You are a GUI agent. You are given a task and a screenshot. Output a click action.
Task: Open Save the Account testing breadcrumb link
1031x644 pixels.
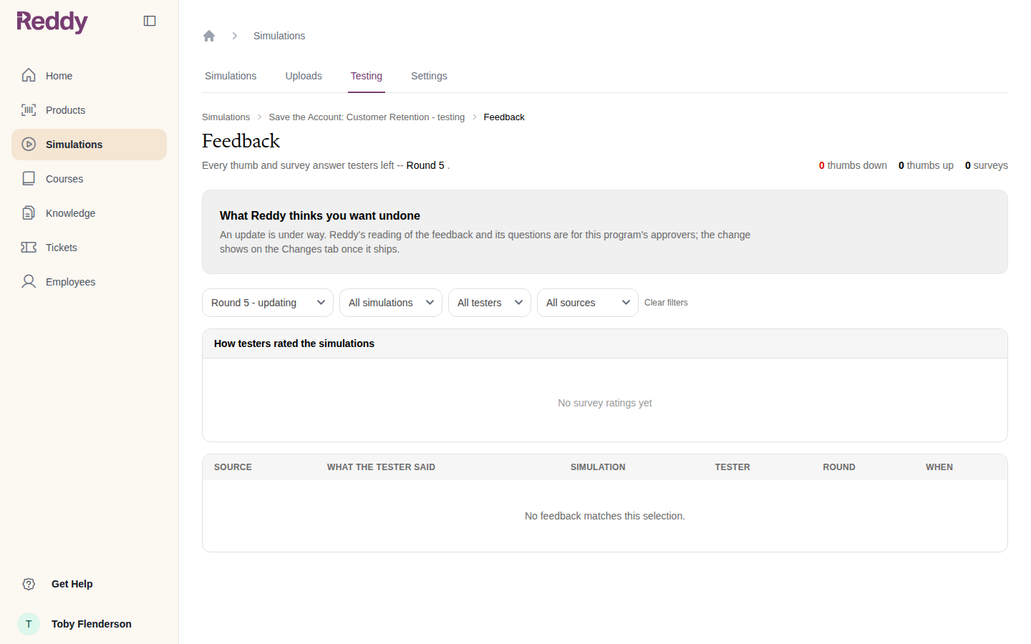(x=367, y=117)
